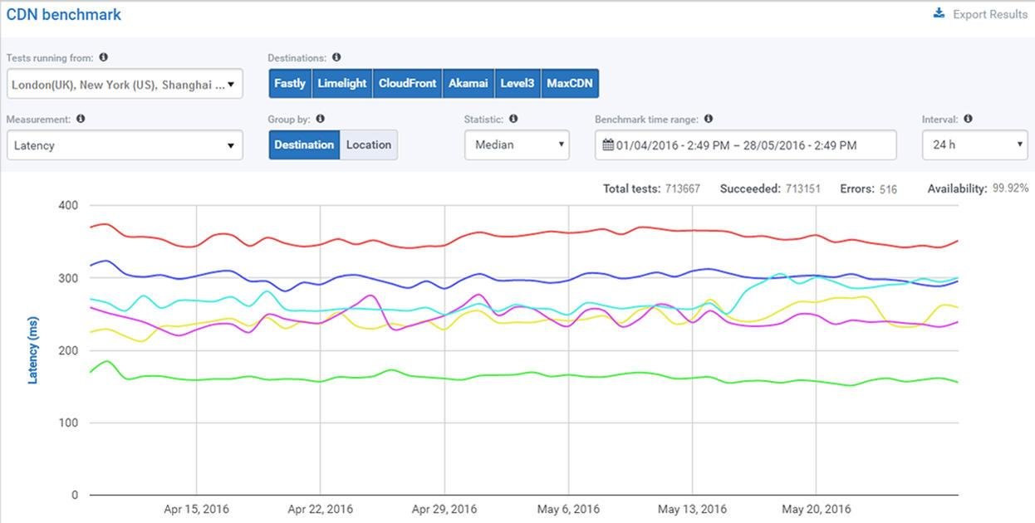Click info icon next to Measurement label
Viewport: 1035px width, 523px height.
[81, 119]
